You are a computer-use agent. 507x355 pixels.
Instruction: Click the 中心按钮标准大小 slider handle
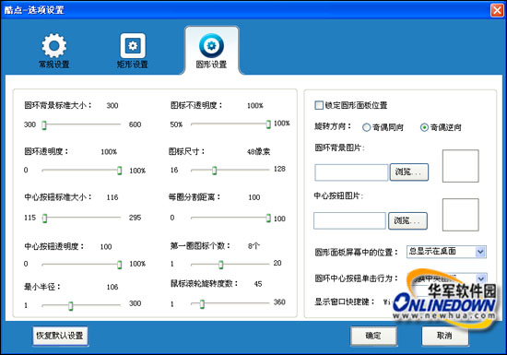point(44,219)
